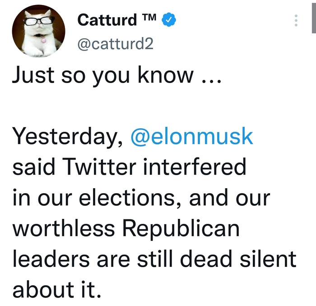Click the "worthless Republican" text line
The width and height of the screenshot is (316, 306).
click(125, 229)
